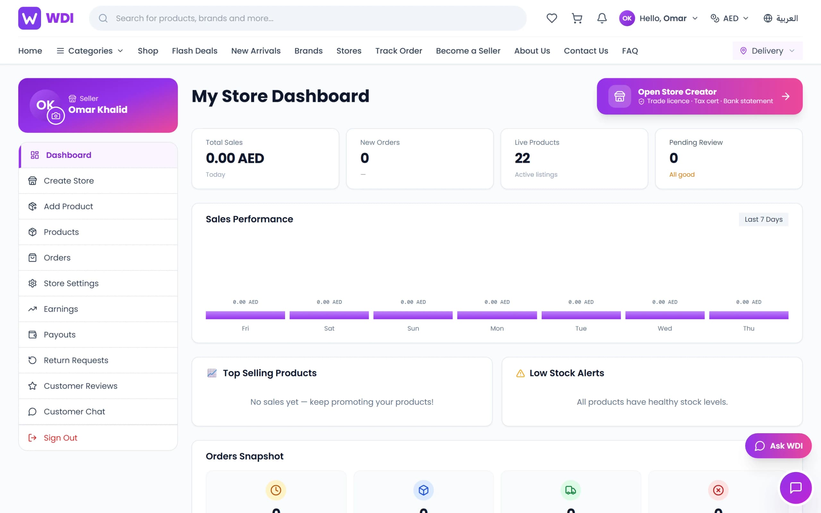Open Customer Reviews in sidebar
821x513 pixels.
[x=98, y=386]
